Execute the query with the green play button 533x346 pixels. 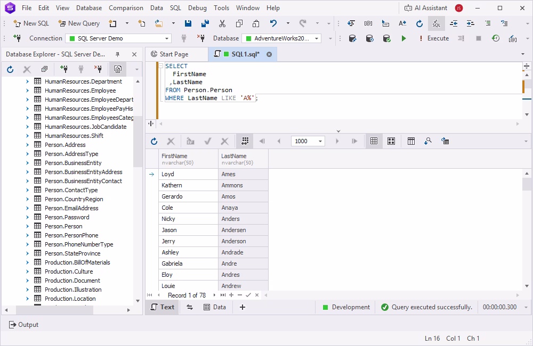pos(403,38)
